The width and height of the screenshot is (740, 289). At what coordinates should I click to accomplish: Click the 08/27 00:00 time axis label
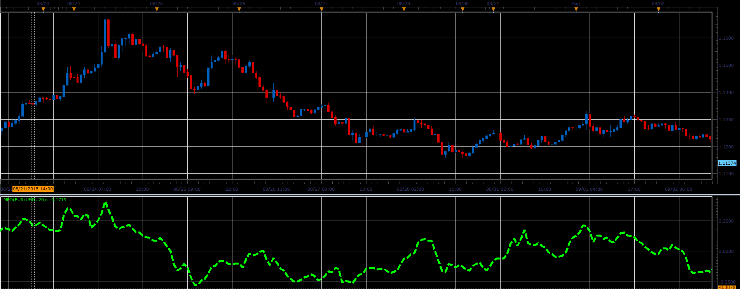[x=321, y=189]
